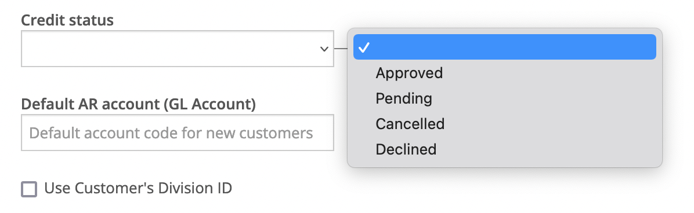Click the chevron arrow in Credit status field

pos(324,49)
